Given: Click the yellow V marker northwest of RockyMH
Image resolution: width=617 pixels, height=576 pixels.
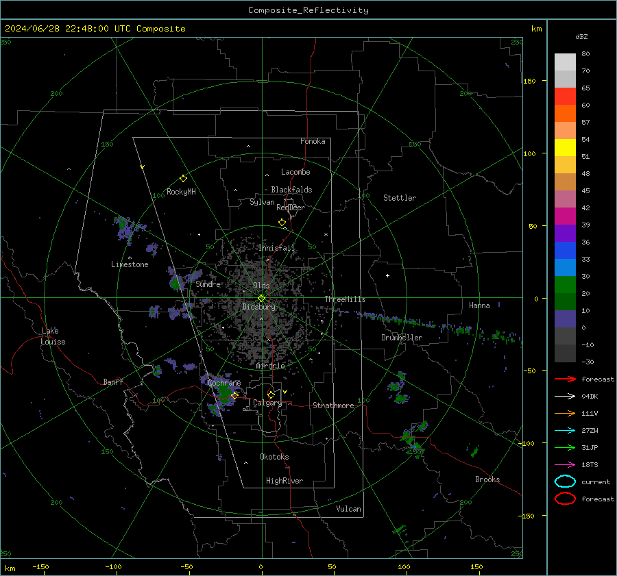Looking at the screenshot, I should click(x=143, y=168).
